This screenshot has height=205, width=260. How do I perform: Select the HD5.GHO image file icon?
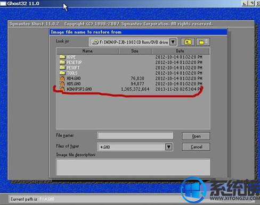pos(62,83)
